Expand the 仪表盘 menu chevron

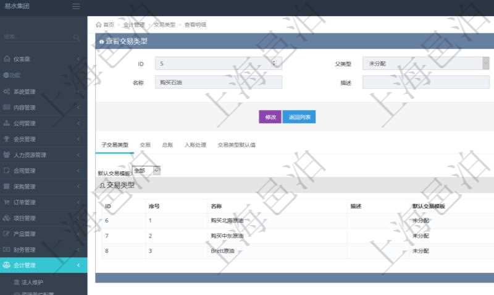click(78, 59)
